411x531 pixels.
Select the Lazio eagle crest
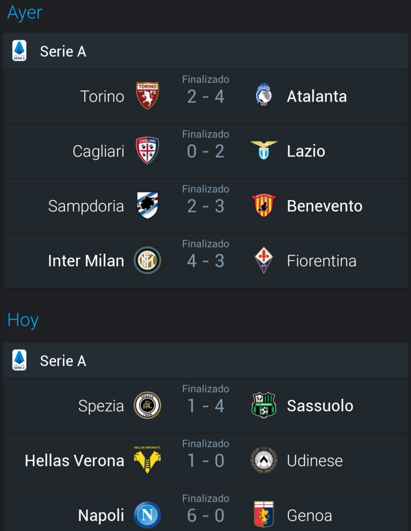coord(264,150)
